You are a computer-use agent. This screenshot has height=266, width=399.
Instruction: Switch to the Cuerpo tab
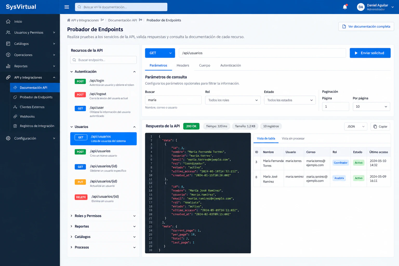pos(205,65)
